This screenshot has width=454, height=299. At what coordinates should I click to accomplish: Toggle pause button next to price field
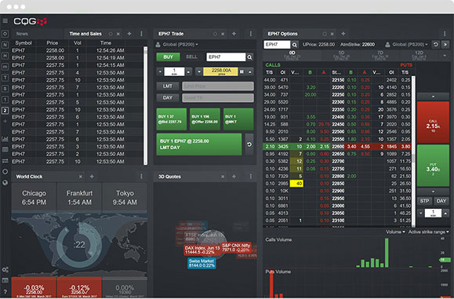pos(242,71)
